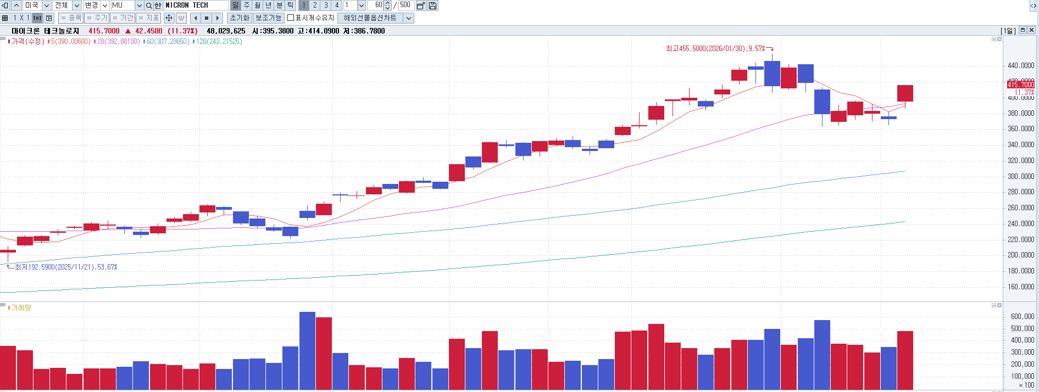
Task: Enable the 표시개수유지 checkbox
Action: click(x=291, y=18)
